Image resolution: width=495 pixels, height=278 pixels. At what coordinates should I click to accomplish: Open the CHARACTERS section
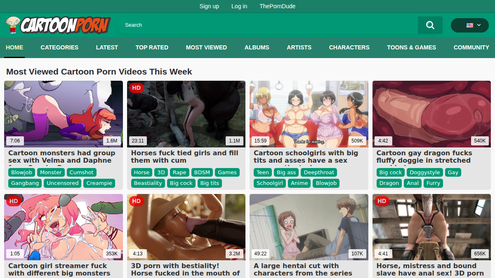tap(349, 47)
